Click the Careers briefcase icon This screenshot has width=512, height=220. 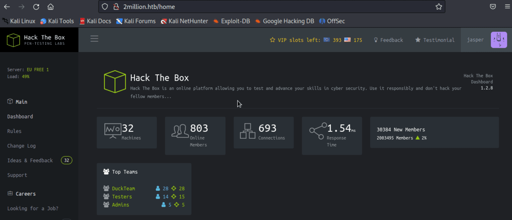coord(10,193)
